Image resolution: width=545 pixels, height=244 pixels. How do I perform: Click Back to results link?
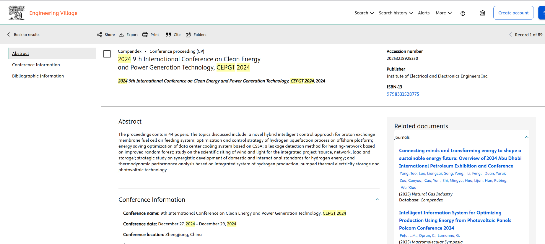[x=27, y=35]
